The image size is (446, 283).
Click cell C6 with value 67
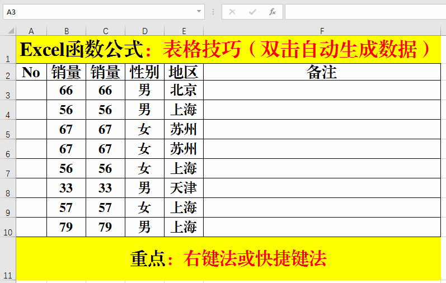pyautogui.click(x=106, y=149)
